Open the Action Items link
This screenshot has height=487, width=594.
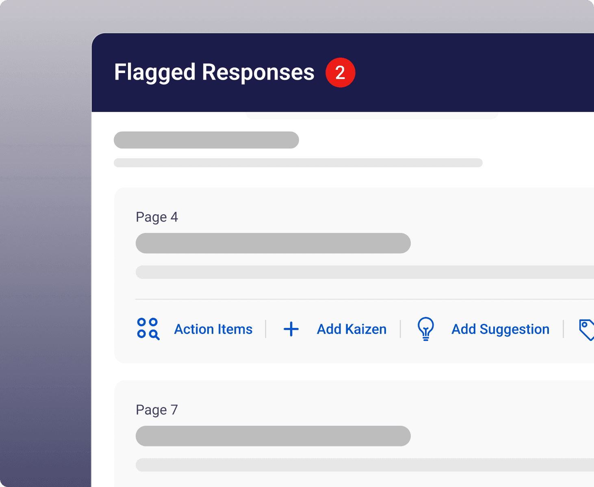[213, 329]
